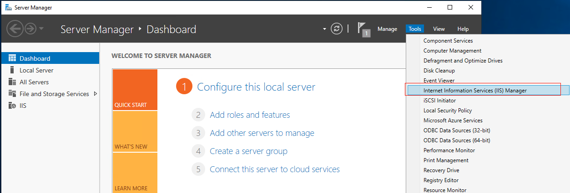Click the Dashboard grid icon

click(12, 58)
